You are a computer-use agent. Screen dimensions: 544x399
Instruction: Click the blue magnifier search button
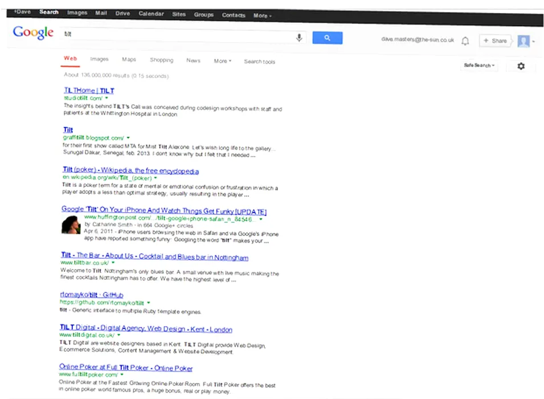click(x=328, y=38)
